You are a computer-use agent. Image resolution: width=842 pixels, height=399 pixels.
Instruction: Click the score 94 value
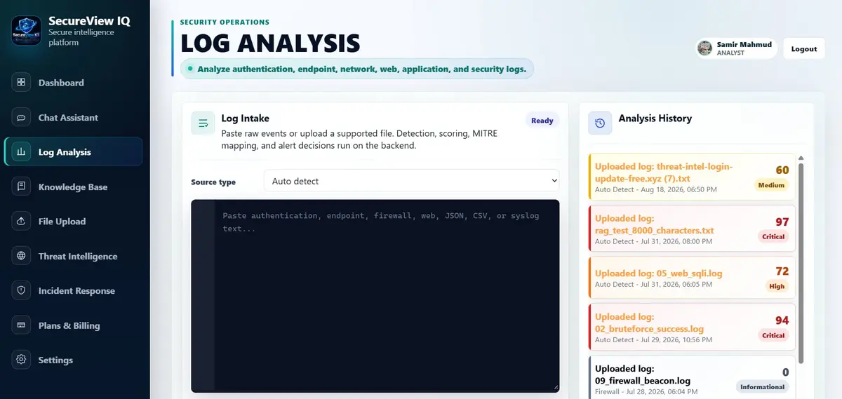click(782, 320)
